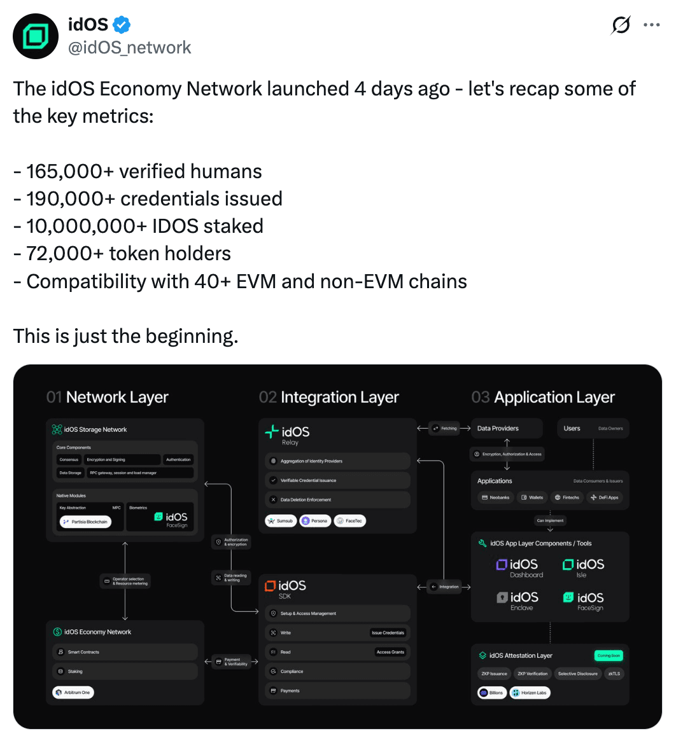The height and width of the screenshot is (743, 676).
Task: Click the idOS Isle logo
Action: (583, 567)
